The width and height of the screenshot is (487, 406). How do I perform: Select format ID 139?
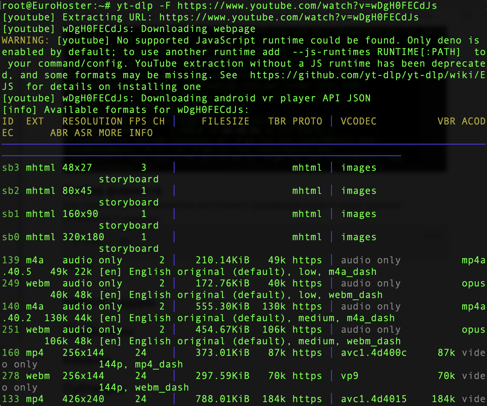(x=11, y=260)
